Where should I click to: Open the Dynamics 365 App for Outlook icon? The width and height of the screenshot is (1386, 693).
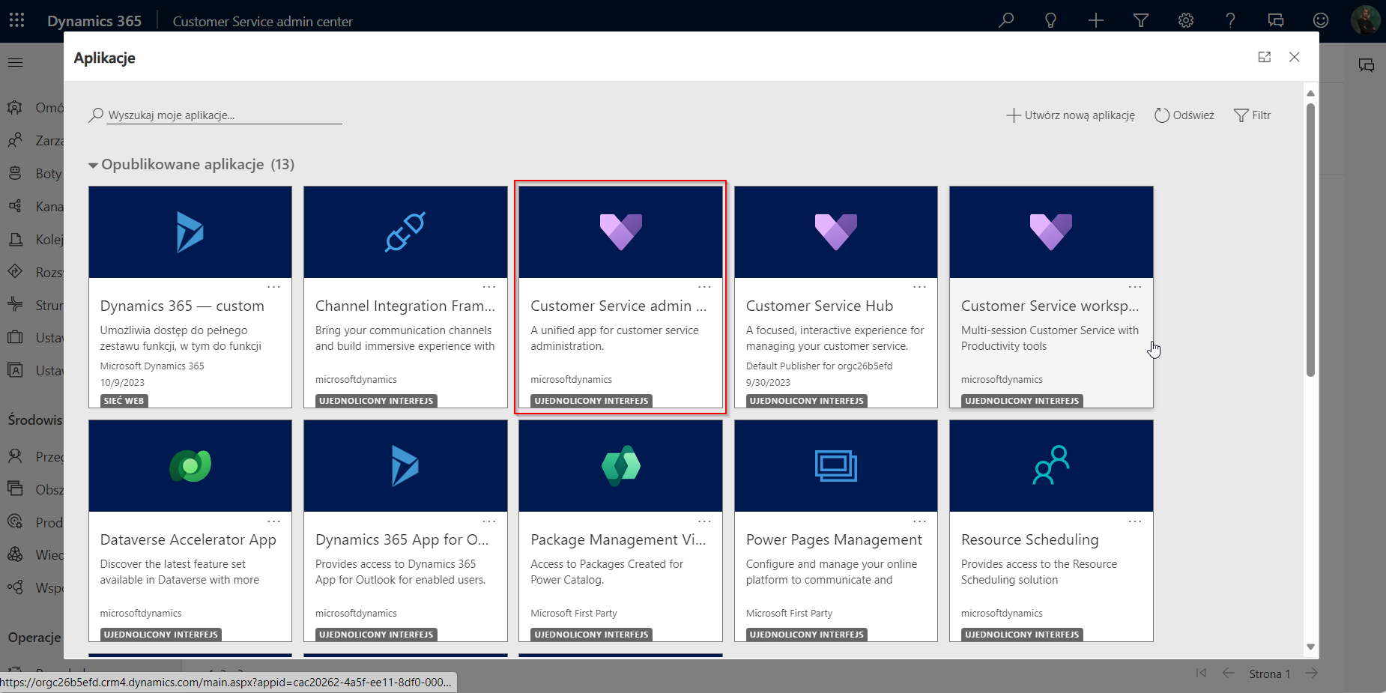405,466
